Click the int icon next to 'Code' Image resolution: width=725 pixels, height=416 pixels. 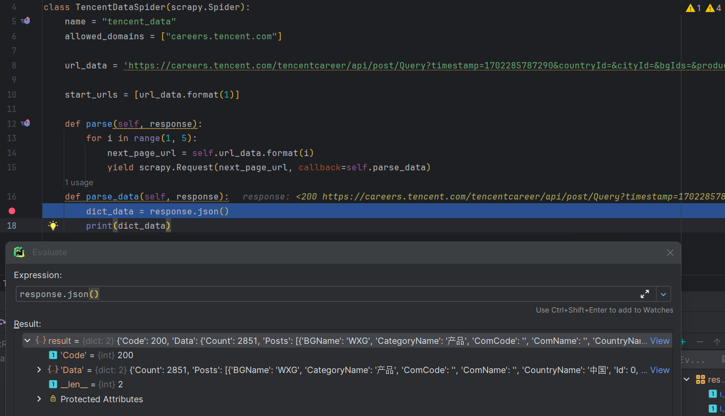point(53,356)
